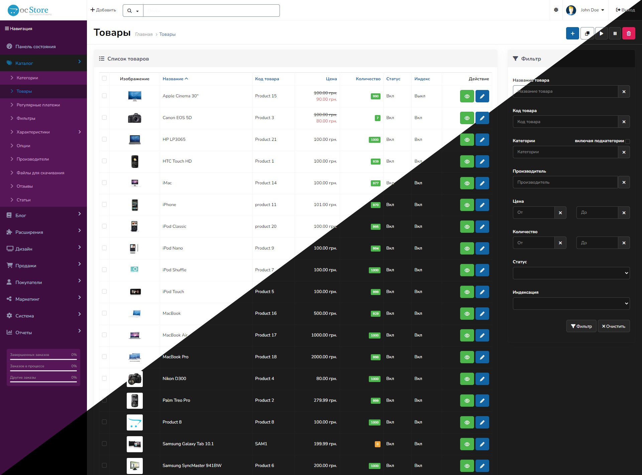
Task: View iMac with the green eye button
Action: pyautogui.click(x=467, y=183)
